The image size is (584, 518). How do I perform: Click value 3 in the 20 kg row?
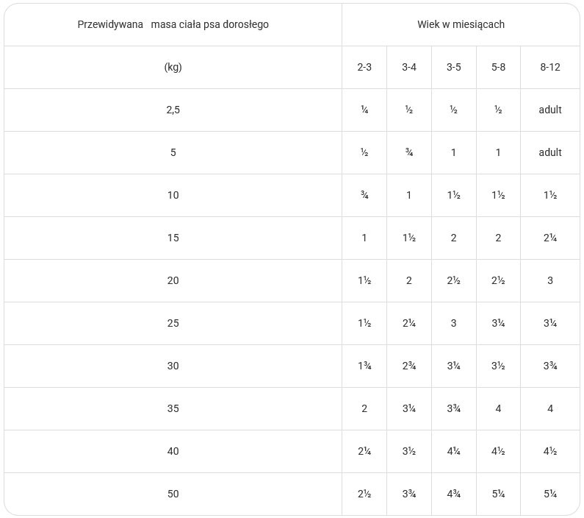pyautogui.click(x=550, y=280)
